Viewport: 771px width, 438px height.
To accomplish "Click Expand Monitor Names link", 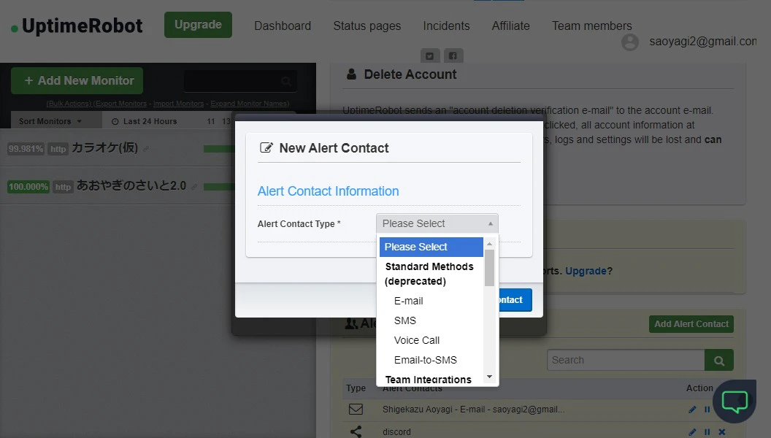I will coord(250,104).
